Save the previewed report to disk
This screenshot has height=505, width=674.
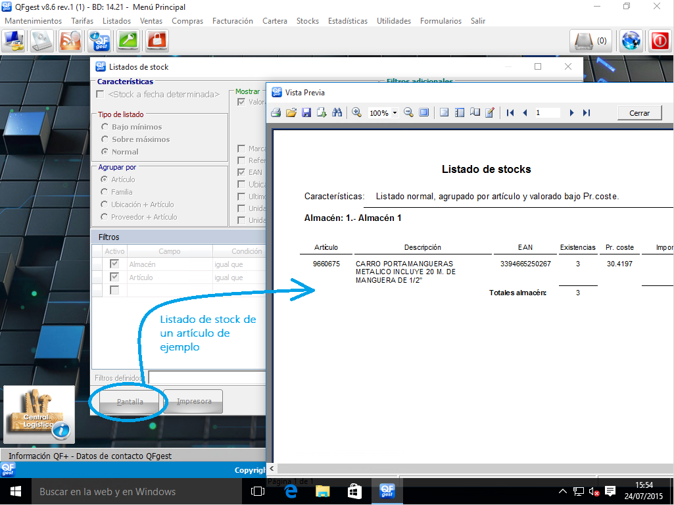pos(306,113)
